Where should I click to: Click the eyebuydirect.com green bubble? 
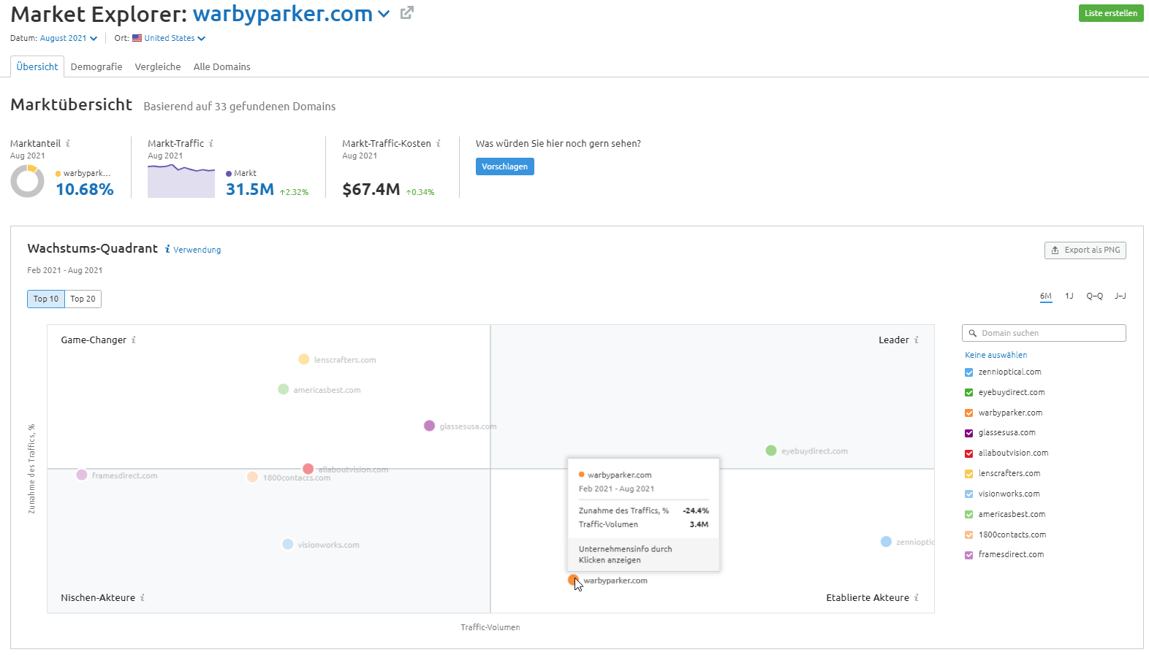771,451
